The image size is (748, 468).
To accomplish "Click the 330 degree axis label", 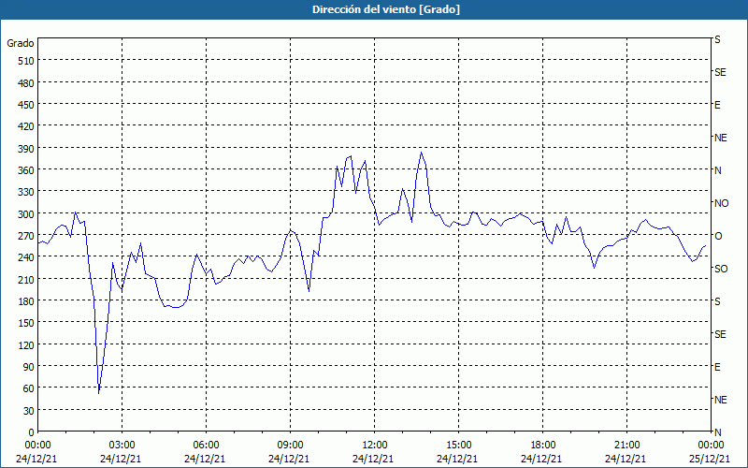I will coord(27,192).
